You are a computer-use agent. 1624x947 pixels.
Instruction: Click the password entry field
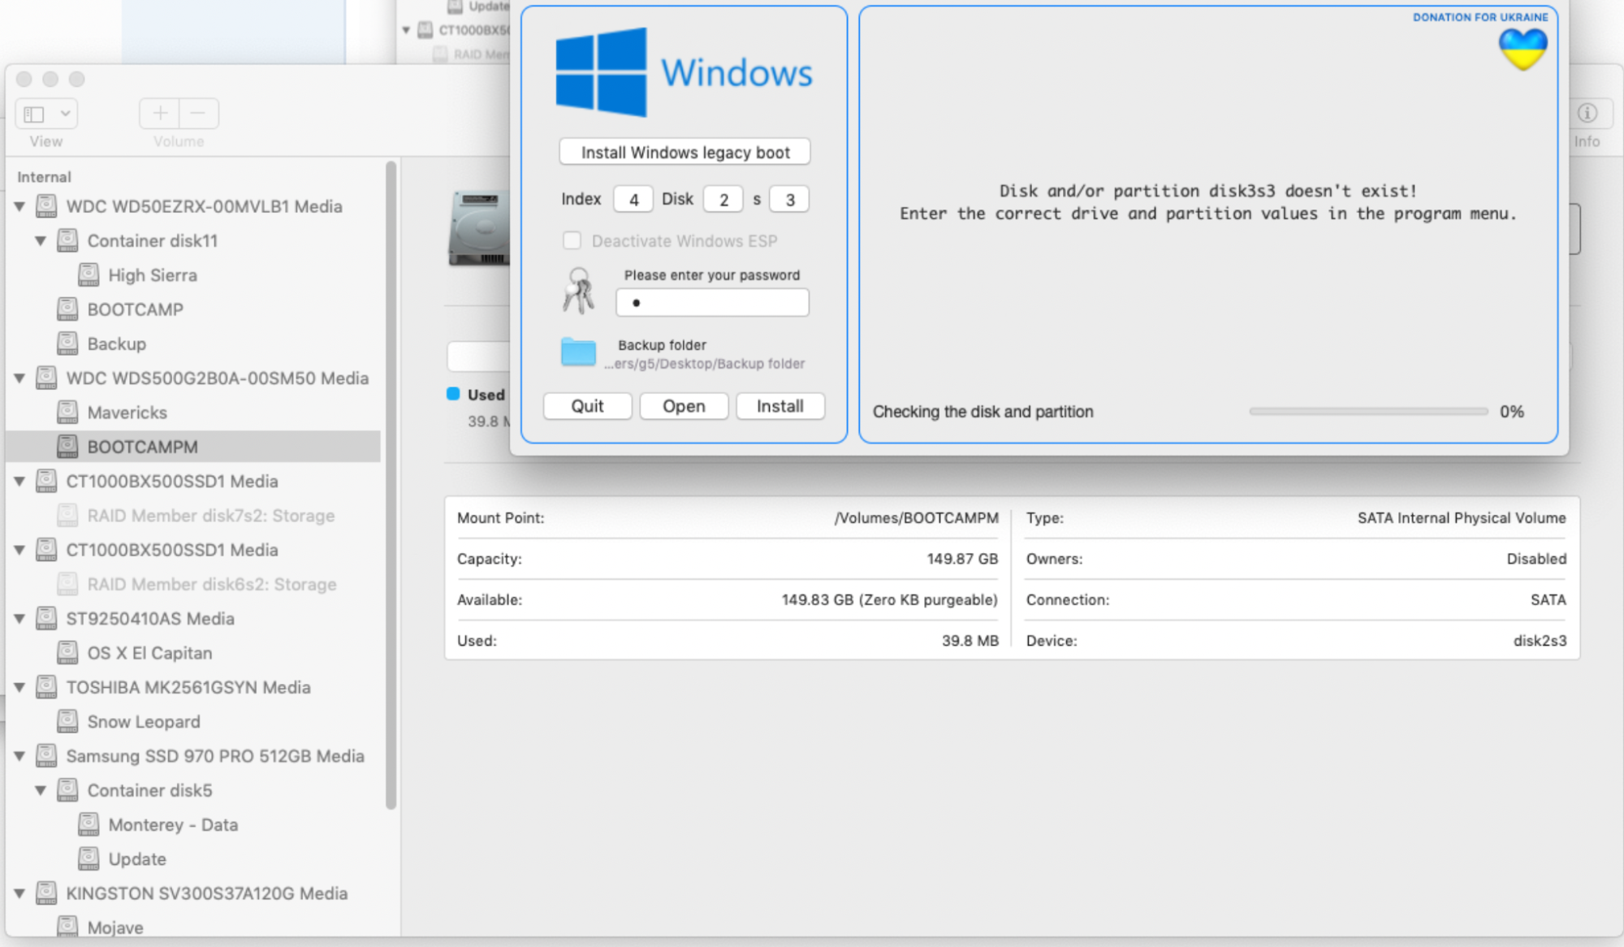(712, 303)
